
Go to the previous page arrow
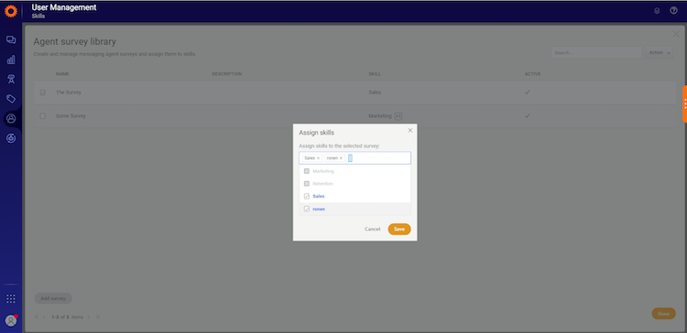coord(44,317)
